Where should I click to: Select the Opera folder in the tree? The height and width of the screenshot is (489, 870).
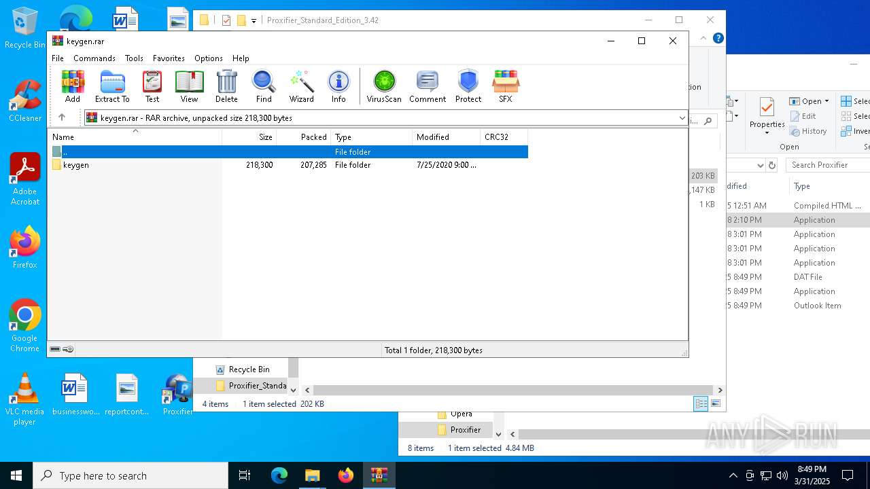click(x=455, y=414)
